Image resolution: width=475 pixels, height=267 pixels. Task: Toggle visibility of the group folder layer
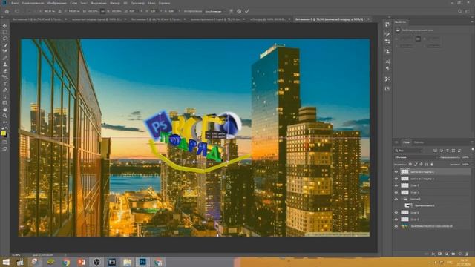point(396,200)
